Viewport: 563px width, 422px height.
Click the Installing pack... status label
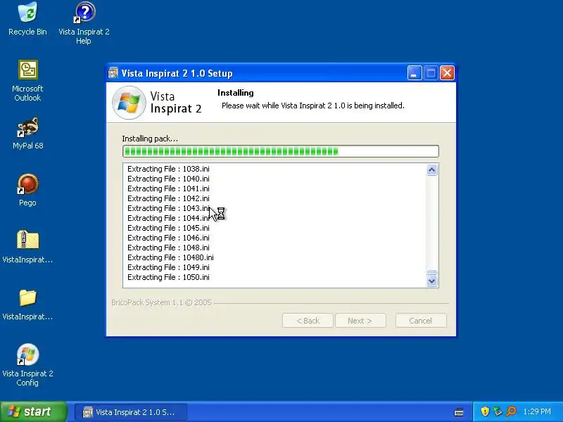150,139
